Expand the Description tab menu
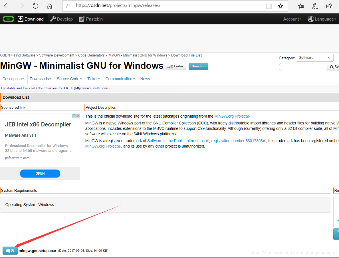 pyautogui.click(x=13, y=79)
